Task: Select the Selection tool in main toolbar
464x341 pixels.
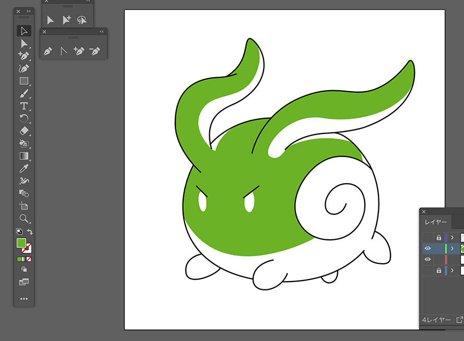Action: pyautogui.click(x=24, y=31)
